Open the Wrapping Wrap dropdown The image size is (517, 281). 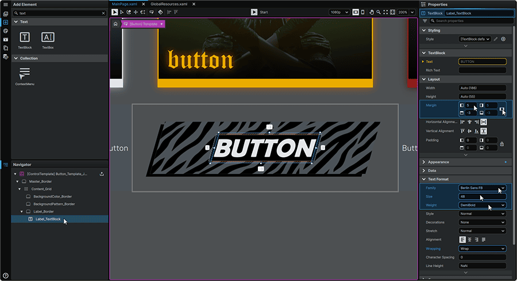tap(483, 248)
